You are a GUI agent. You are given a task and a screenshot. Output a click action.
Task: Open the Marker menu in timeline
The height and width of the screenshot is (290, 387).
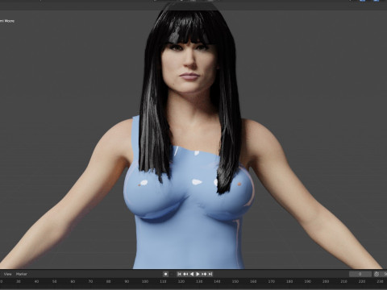21,274
